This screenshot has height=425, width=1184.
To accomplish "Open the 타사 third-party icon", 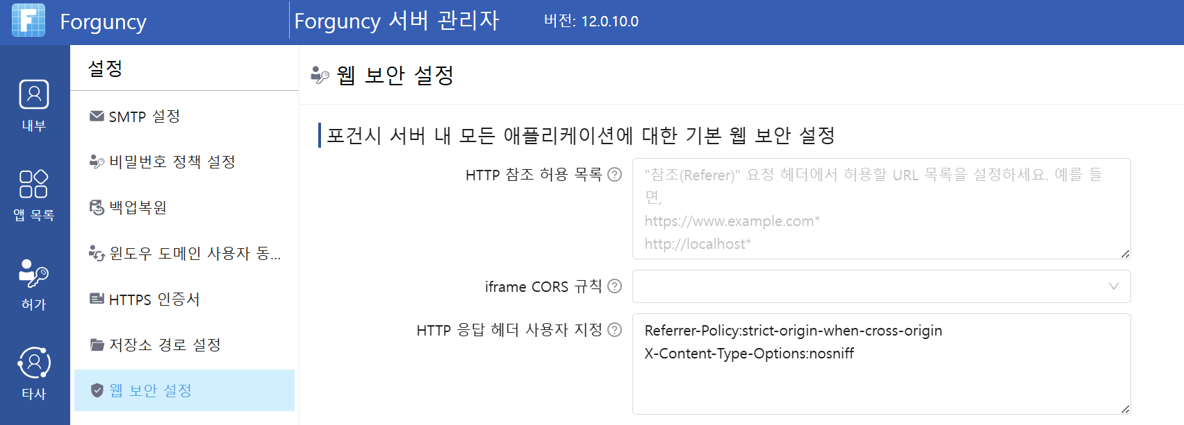I will (34, 363).
